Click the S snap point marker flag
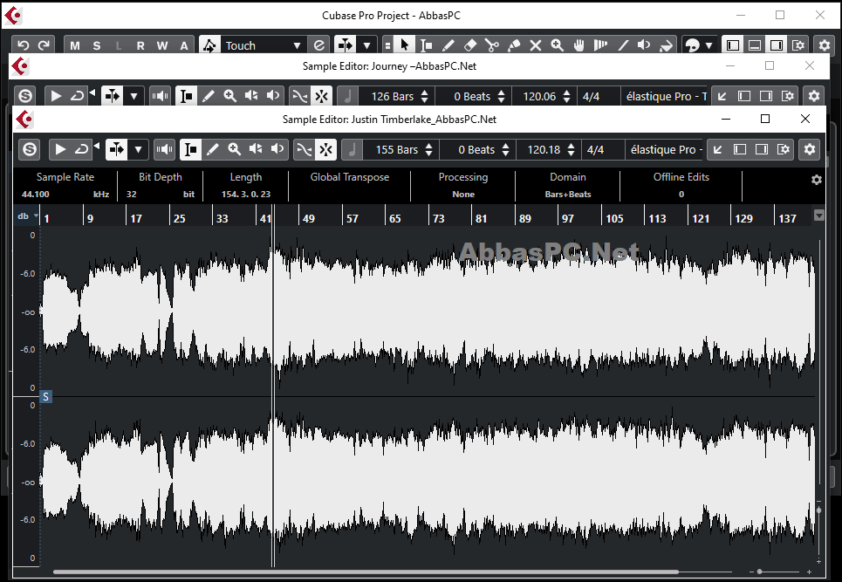The height and width of the screenshot is (582, 842). point(45,397)
